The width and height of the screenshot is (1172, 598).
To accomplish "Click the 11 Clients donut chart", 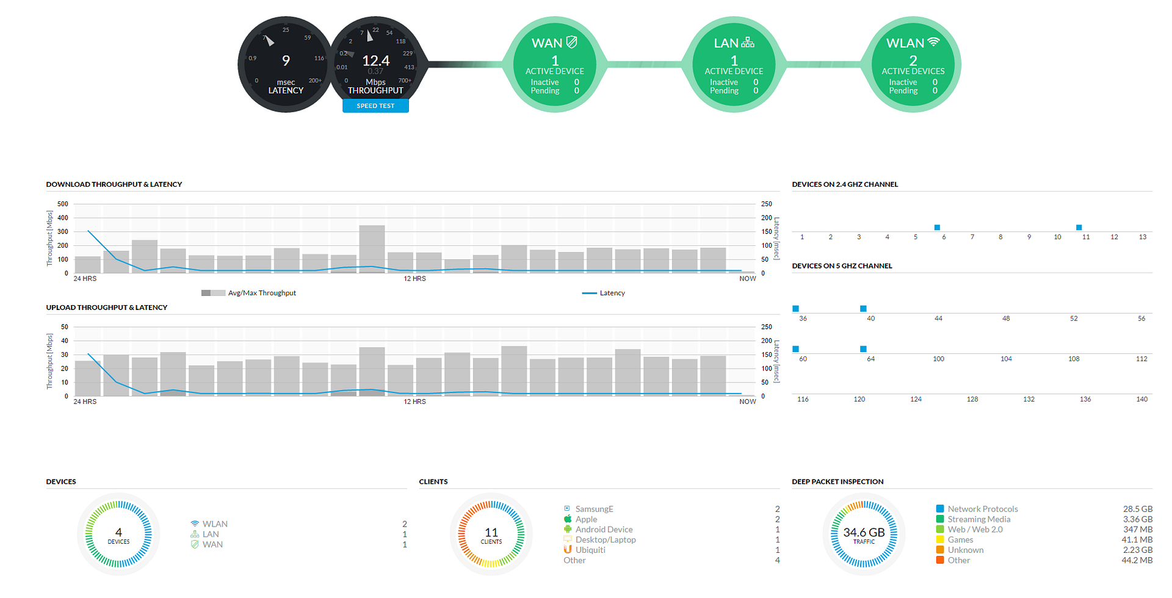I will [x=491, y=535].
